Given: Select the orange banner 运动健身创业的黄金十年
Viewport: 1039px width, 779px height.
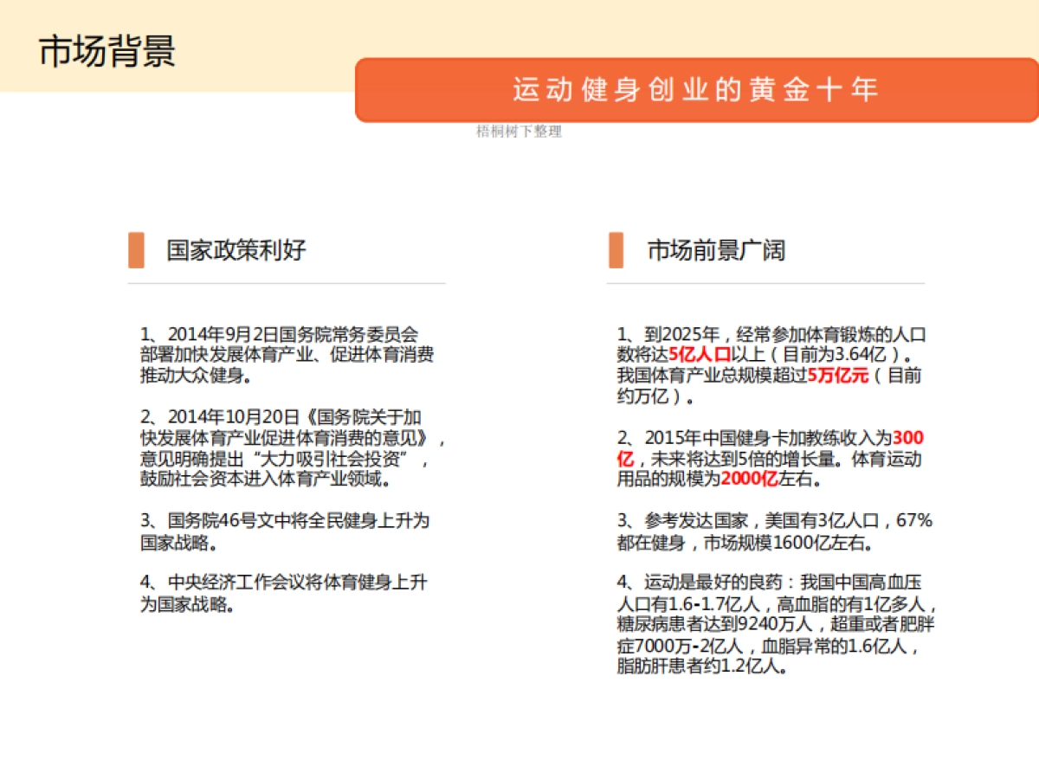Looking at the screenshot, I should 697,89.
